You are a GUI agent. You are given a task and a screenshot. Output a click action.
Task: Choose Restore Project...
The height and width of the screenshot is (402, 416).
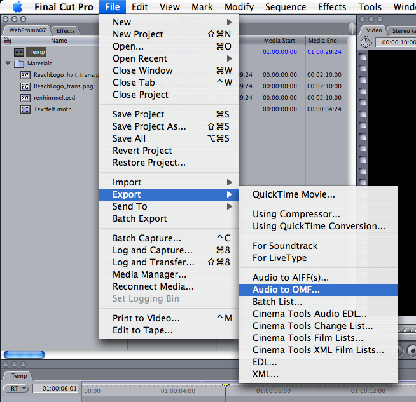169,163
